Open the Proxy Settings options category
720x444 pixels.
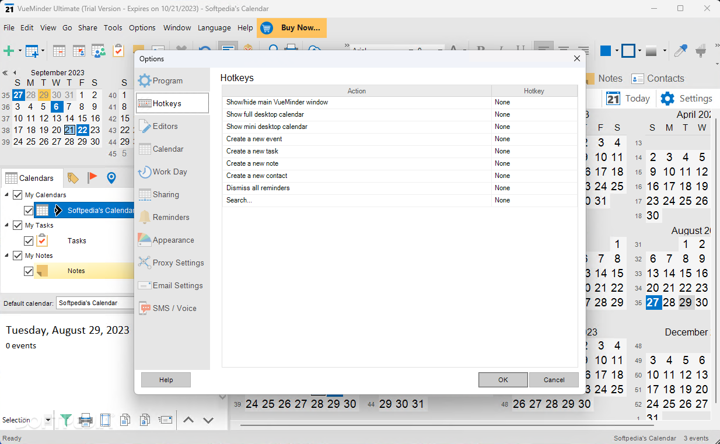coord(172,263)
